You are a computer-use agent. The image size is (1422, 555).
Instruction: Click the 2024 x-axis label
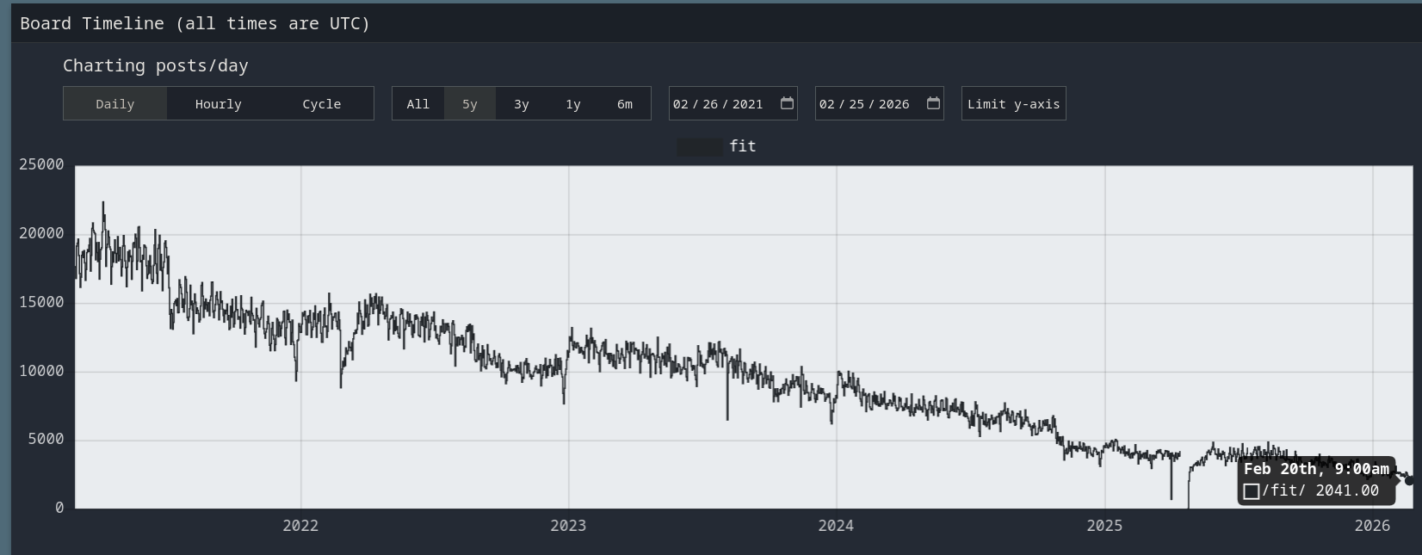[836, 526]
